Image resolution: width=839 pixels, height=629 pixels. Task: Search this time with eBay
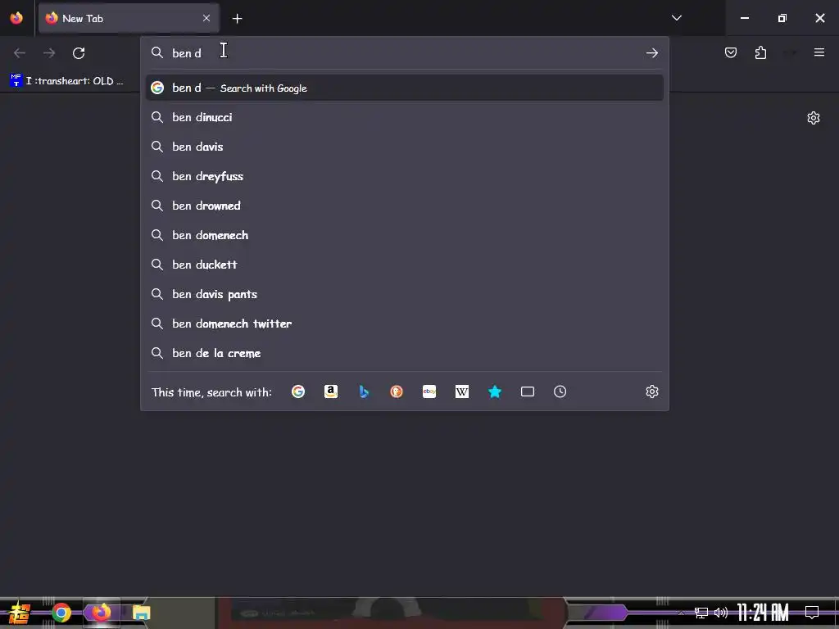click(429, 391)
